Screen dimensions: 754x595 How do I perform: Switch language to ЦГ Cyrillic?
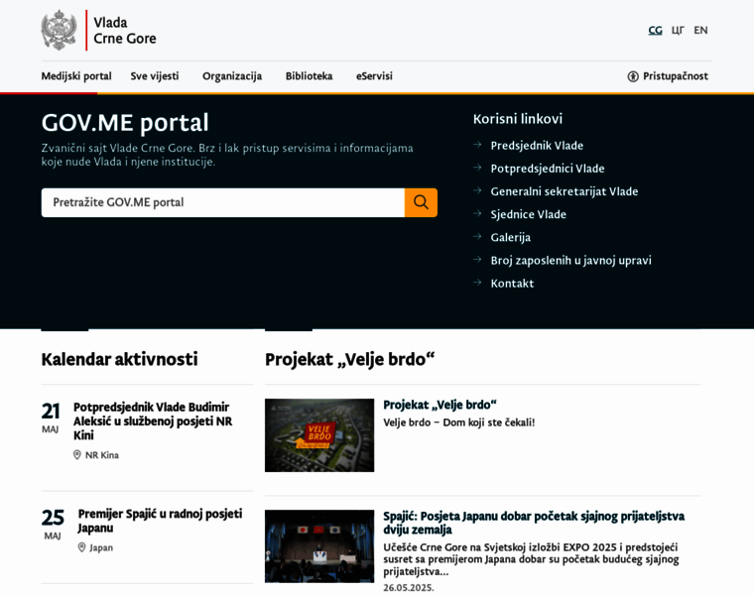[x=678, y=31]
